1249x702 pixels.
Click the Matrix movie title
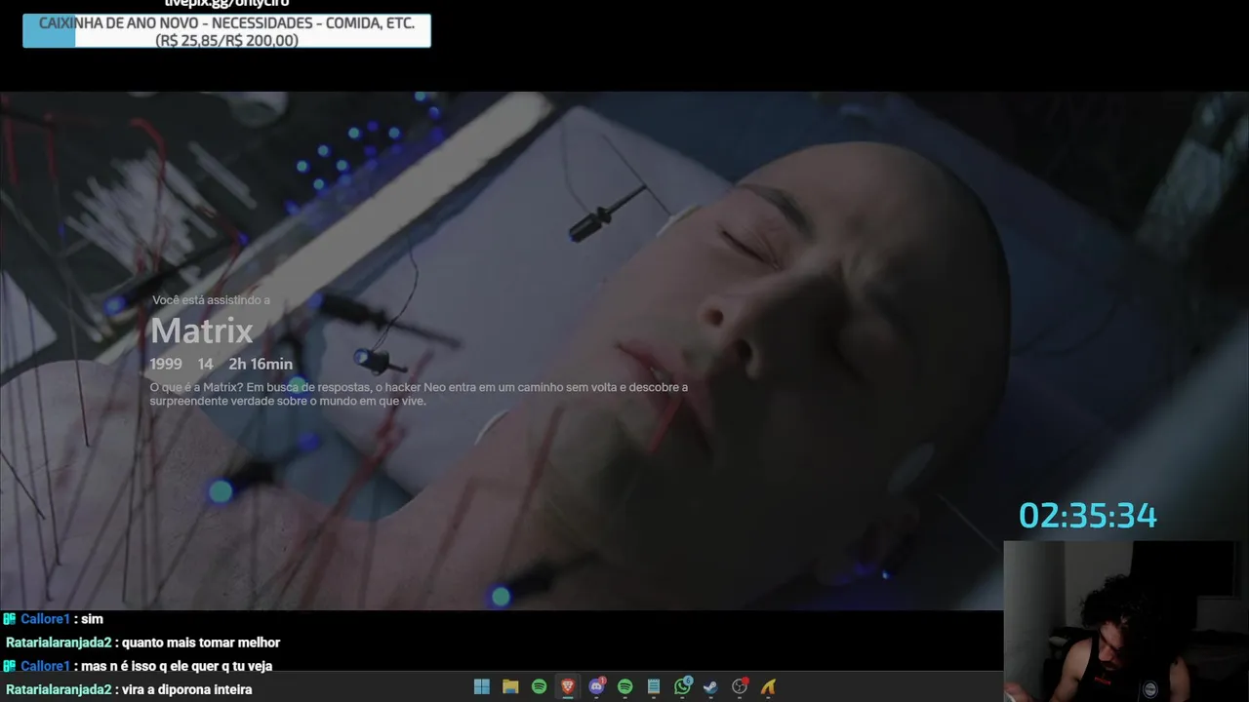(201, 331)
